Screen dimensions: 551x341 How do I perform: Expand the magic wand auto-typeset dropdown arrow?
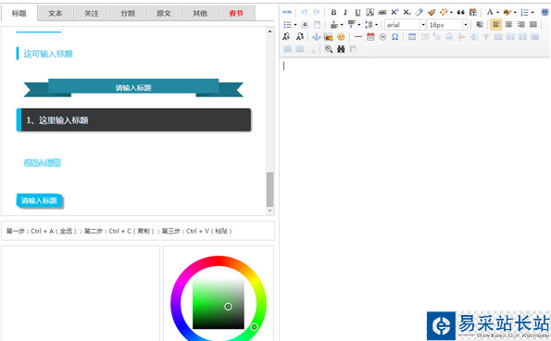pyautogui.click(x=451, y=12)
